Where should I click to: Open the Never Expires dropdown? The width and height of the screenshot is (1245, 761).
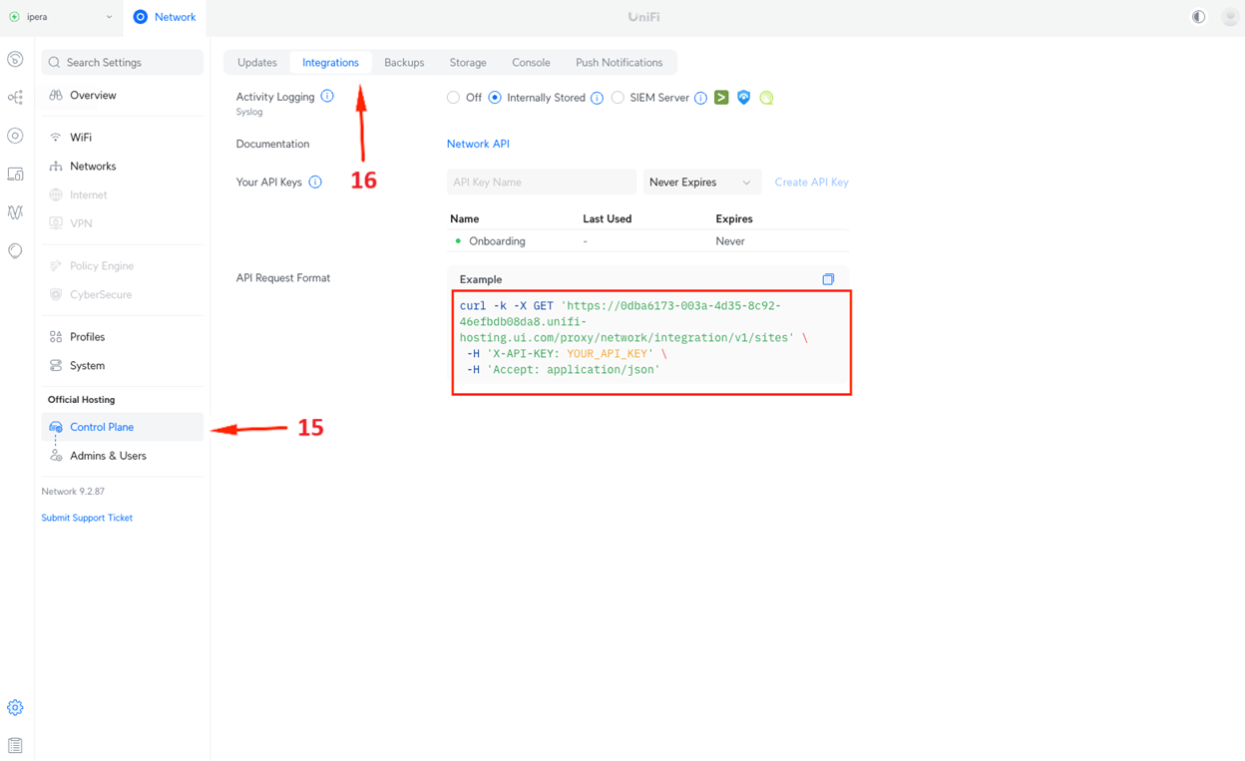702,183
